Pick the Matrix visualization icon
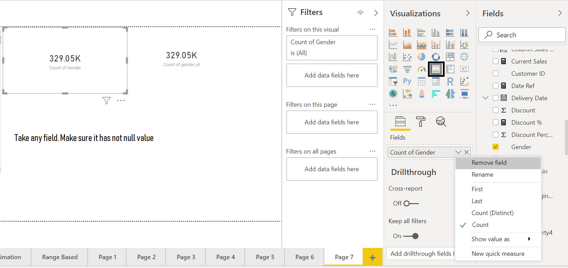The image size is (568, 268). pyautogui.click(x=436, y=81)
